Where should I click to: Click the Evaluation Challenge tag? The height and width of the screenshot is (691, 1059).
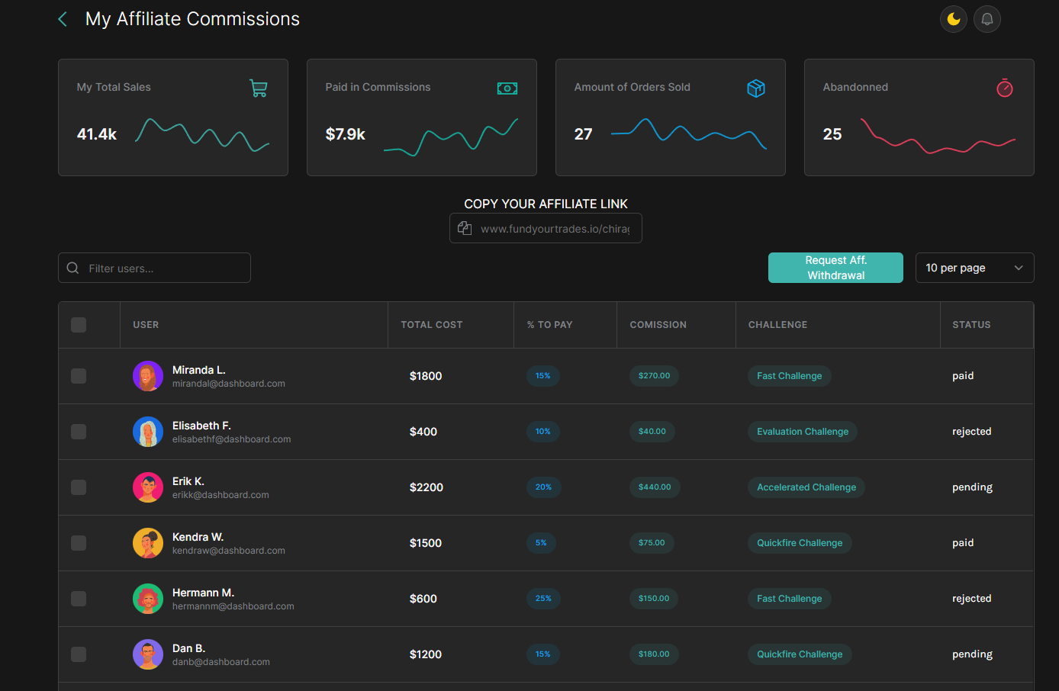coord(803,432)
